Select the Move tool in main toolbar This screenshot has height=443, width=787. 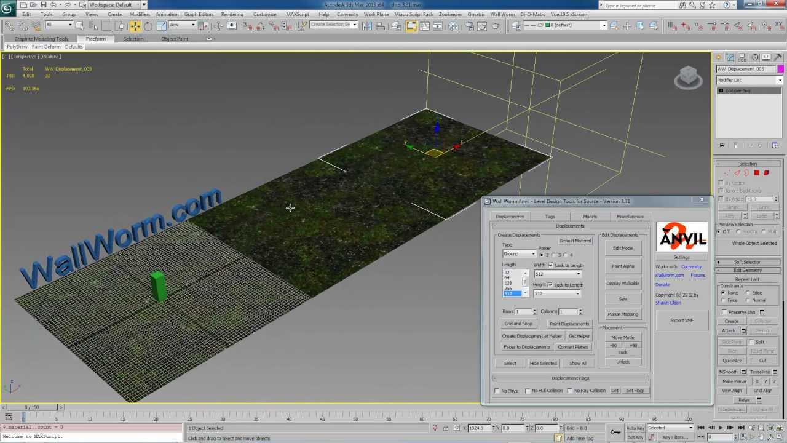coord(135,26)
